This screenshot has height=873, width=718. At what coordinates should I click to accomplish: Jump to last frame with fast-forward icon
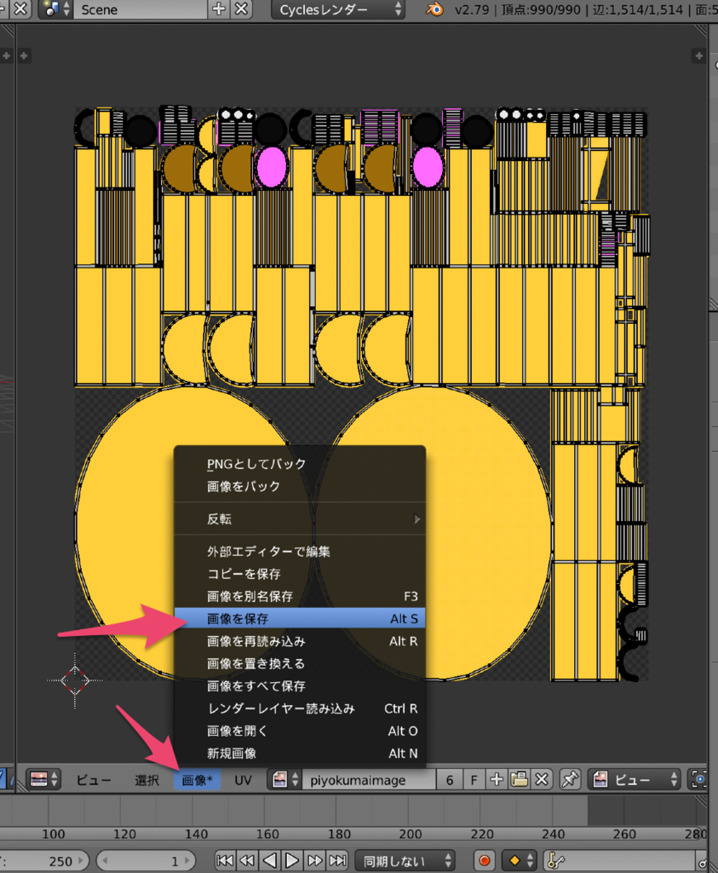pyautogui.click(x=337, y=860)
